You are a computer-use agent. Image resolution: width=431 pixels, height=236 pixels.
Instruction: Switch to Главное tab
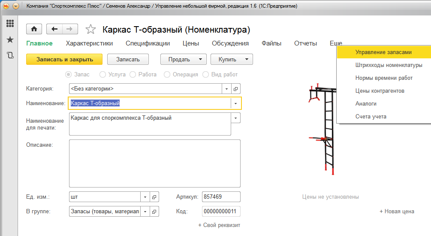[x=39, y=43]
